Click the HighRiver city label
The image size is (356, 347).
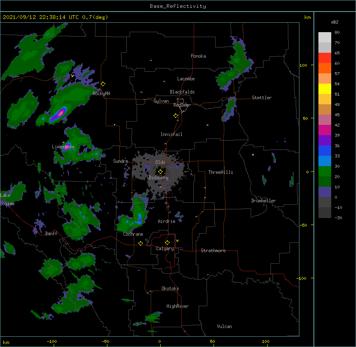178,306
